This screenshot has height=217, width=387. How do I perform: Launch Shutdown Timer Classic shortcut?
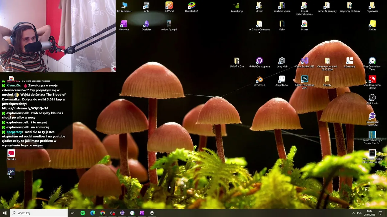point(372,83)
